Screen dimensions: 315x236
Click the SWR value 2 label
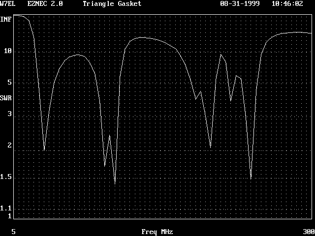coord(9,145)
